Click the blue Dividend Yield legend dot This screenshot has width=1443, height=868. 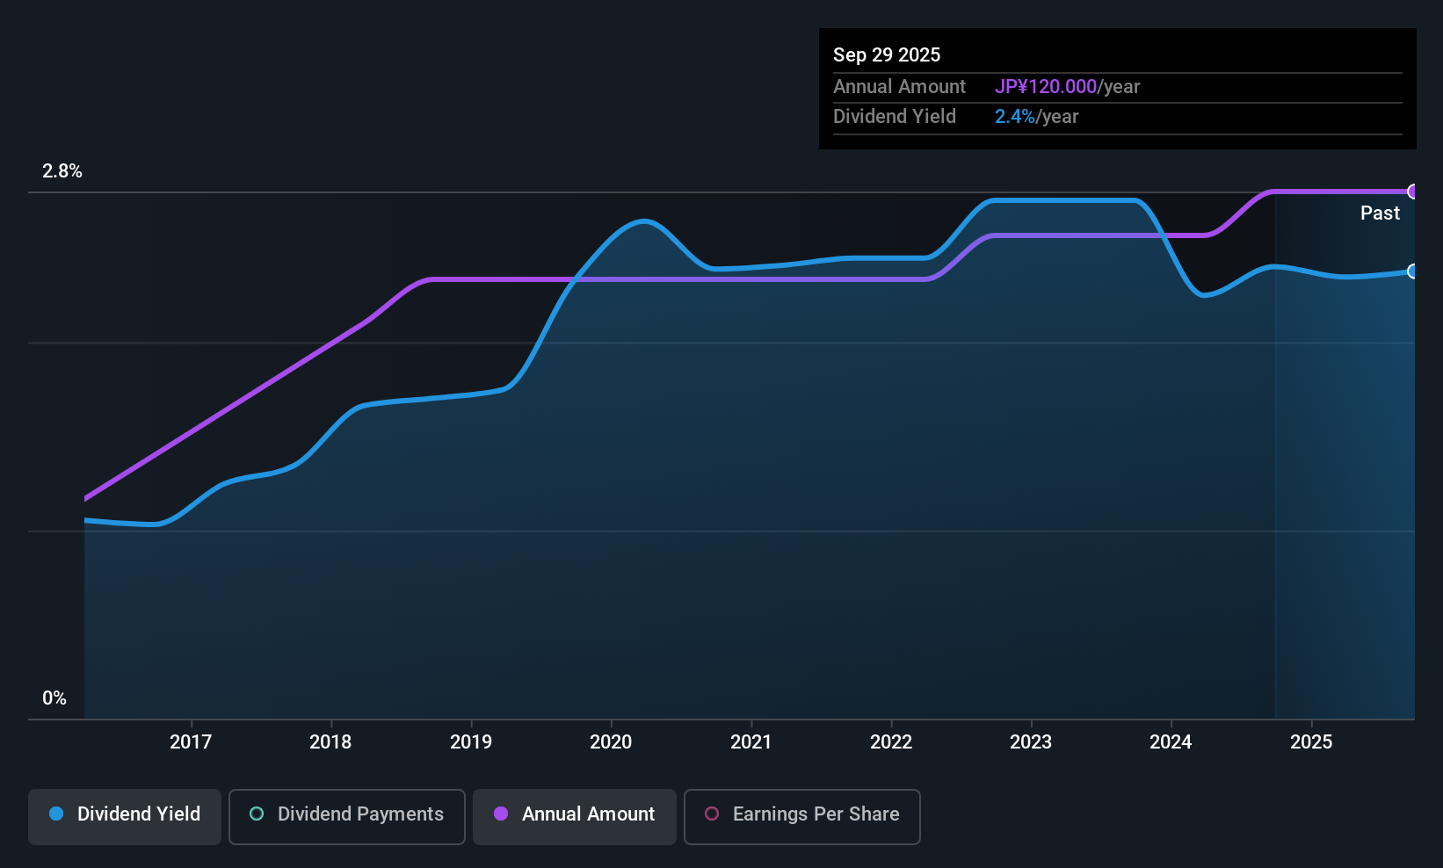(x=56, y=814)
